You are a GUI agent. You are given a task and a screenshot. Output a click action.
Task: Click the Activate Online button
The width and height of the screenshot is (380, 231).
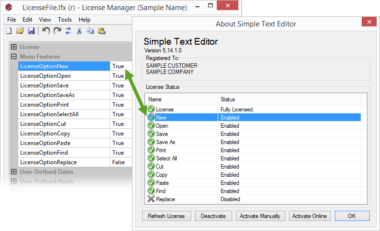(x=310, y=216)
